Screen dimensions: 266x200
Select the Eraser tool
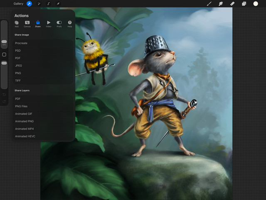tap(232, 4)
